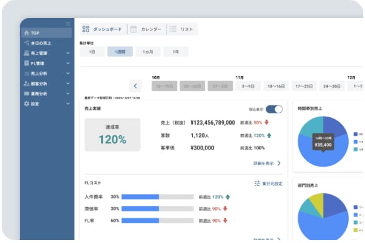
Task: Open 顧客分析 in the sidebar
Action: 46,83
